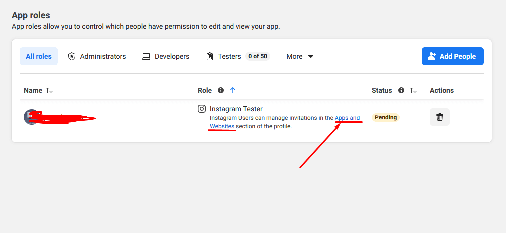Expand the More dropdown
Image resolution: width=506 pixels, height=233 pixels.
tap(300, 56)
